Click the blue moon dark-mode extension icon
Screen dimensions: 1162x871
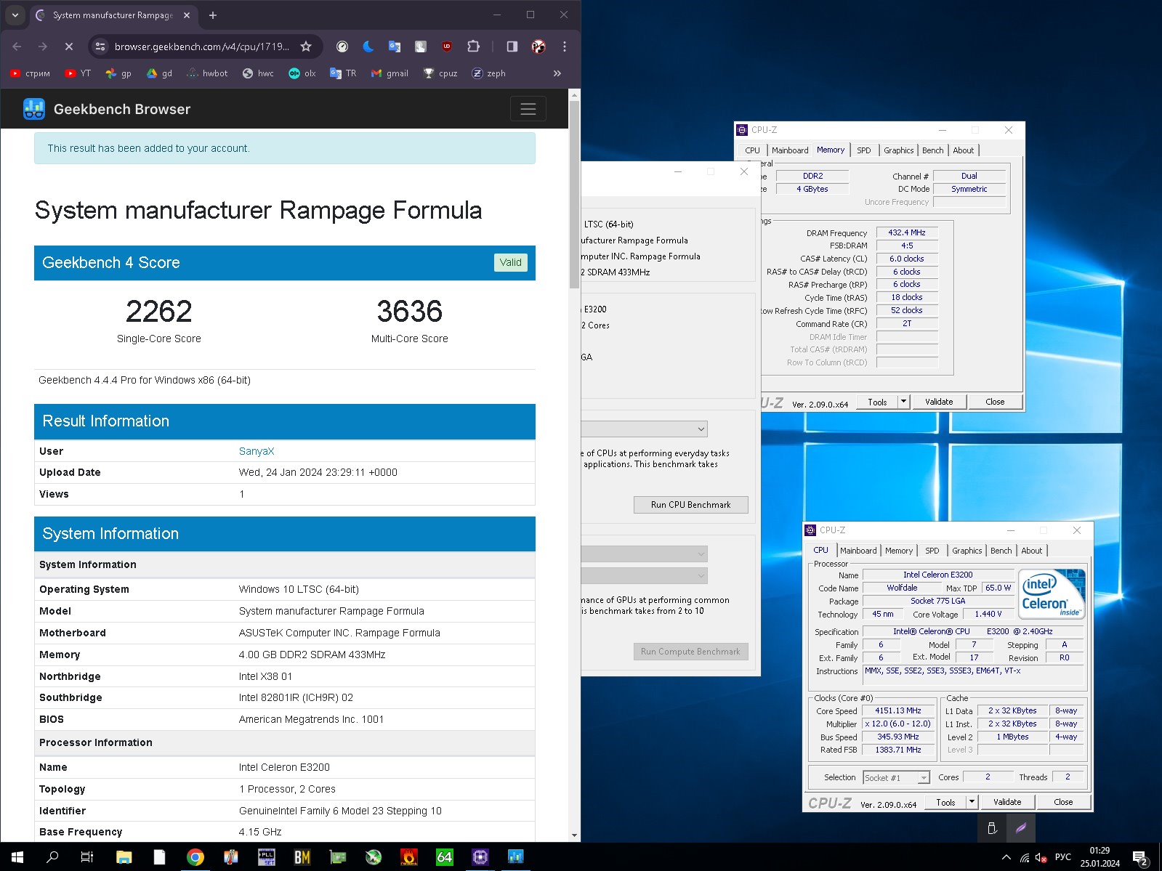[x=368, y=46]
